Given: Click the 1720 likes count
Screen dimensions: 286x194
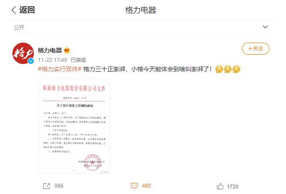Looking at the screenshot, I should coord(233,187).
